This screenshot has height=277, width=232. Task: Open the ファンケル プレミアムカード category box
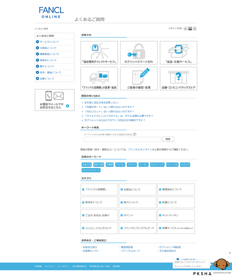[x=138, y=228]
